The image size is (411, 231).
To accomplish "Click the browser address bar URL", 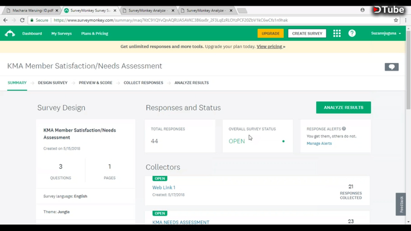I will click(x=170, y=20).
